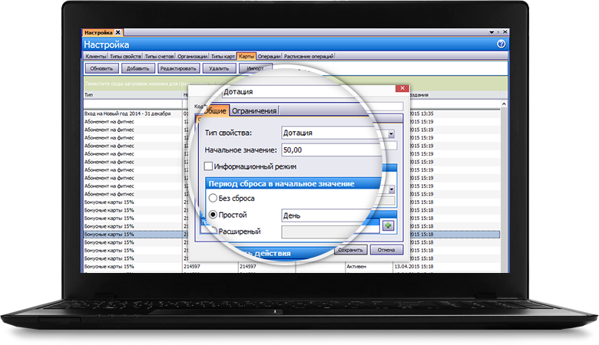This screenshot has height=345, width=599.
Task: Open the window list dropdown arrow
Action: 491,32
